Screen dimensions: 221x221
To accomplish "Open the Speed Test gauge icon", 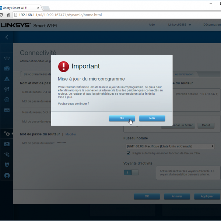I will coord(7,99).
